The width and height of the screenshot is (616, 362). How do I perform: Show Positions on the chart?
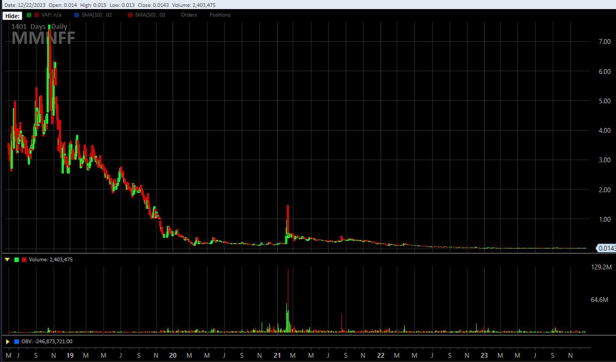click(x=220, y=15)
